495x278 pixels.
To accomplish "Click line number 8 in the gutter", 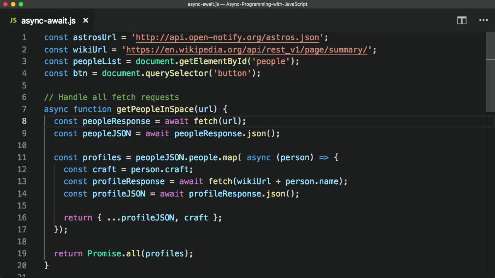I will click(x=24, y=121).
